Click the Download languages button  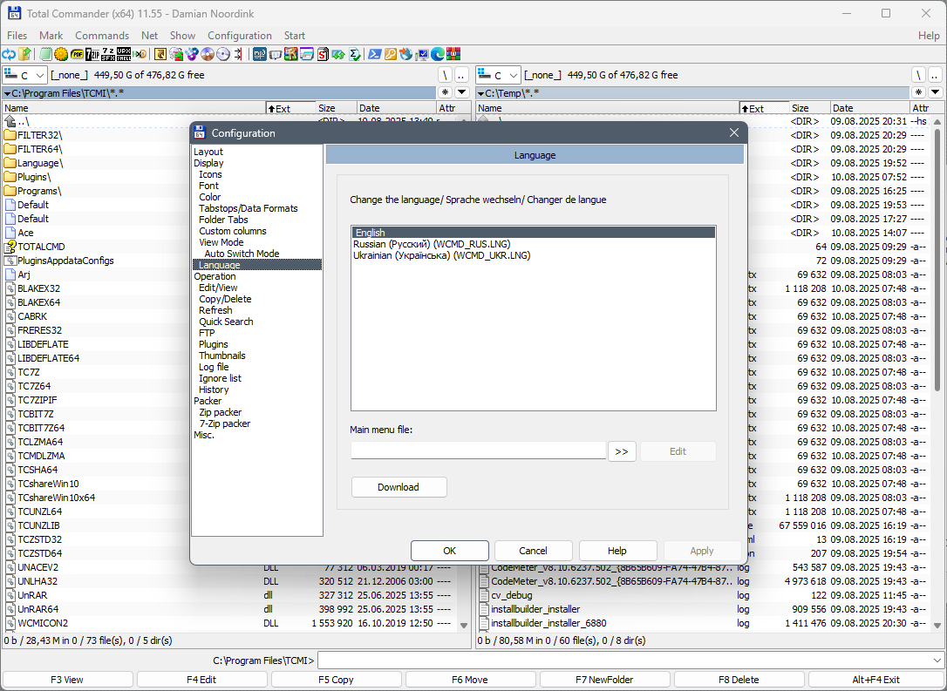pos(399,487)
